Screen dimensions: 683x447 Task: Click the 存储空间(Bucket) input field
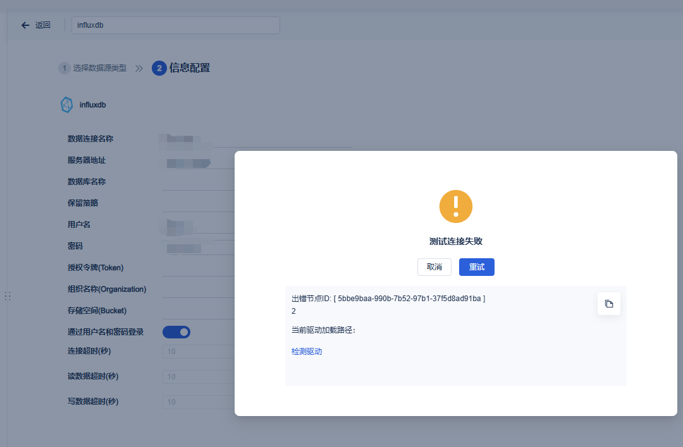click(198, 311)
